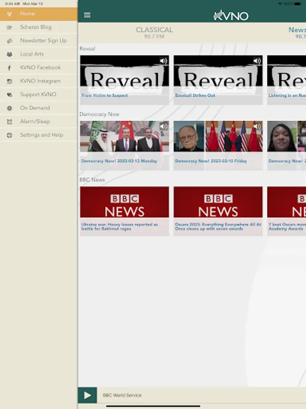The image size is (306, 409).
Task: Click the On Demand icon
Action: [10, 108]
